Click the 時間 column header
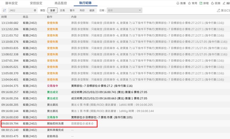The height and width of the screenshot is (139, 230). click(x=4, y=17)
